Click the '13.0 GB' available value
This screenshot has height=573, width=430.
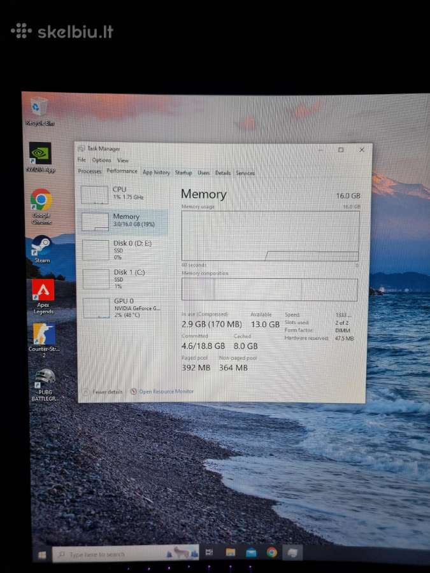[x=265, y=324]
